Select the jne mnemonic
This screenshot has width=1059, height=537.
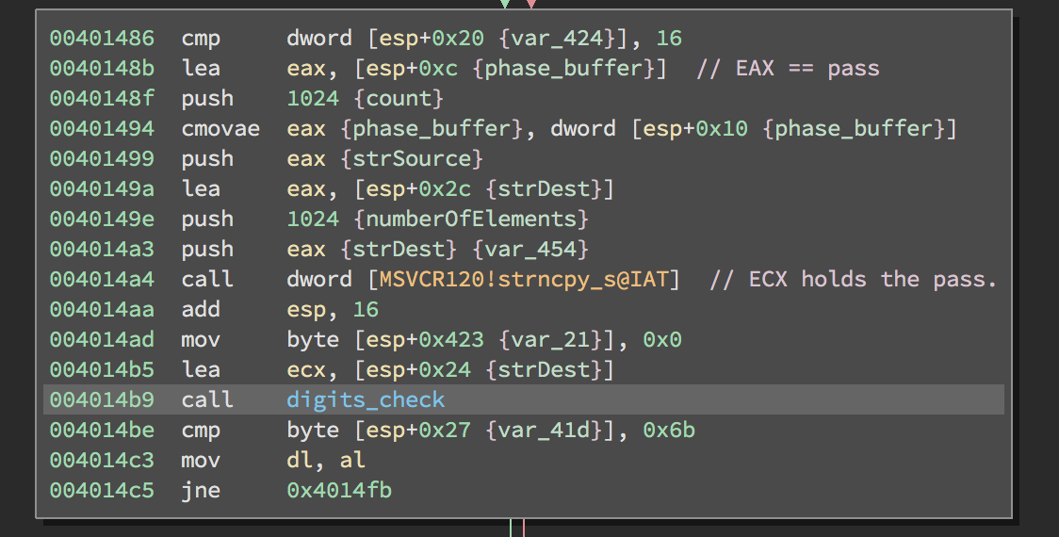click(x=202, y=490)
